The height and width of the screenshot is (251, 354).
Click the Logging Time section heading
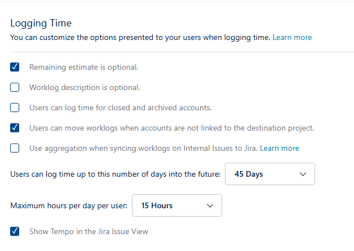tap(41, 24)
